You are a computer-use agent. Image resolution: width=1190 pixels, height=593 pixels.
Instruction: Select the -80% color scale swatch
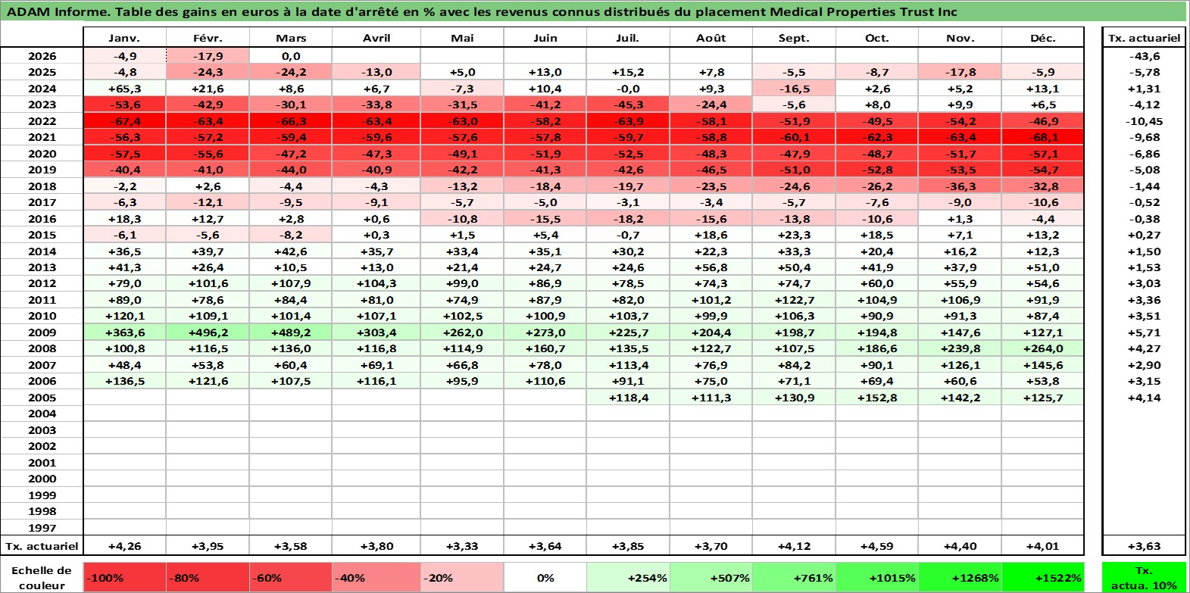click(208, 577)
